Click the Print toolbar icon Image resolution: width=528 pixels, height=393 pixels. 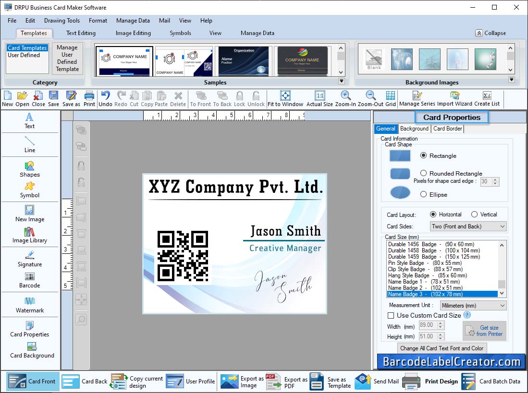[x=89, y=99]
